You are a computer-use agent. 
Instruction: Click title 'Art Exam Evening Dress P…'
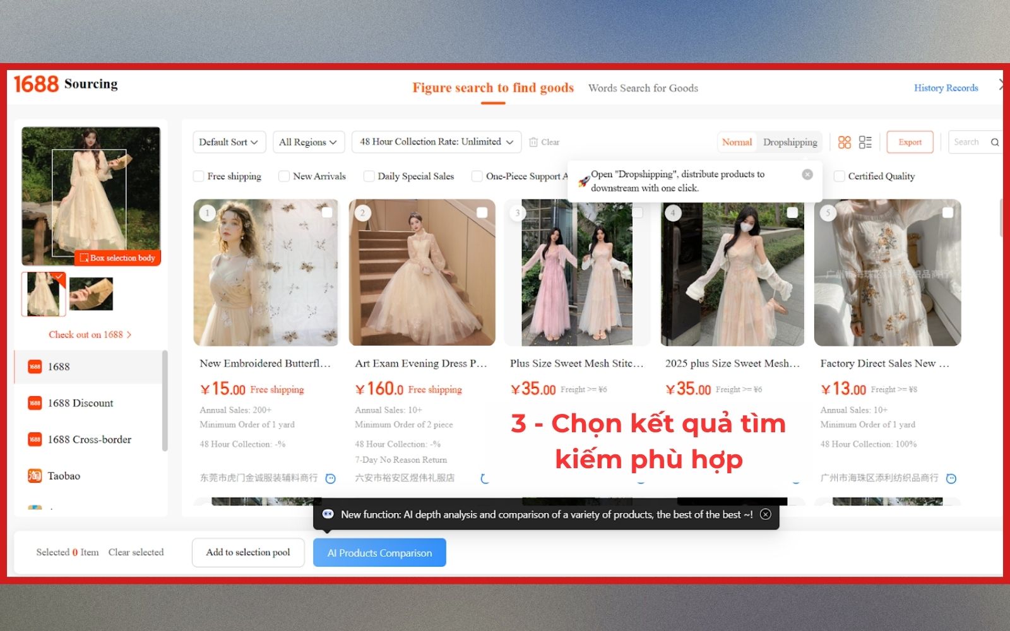(x=421, y=363)
